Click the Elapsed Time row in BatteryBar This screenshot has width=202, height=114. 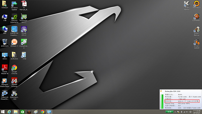pyautogui.click(x=177, y=104)
